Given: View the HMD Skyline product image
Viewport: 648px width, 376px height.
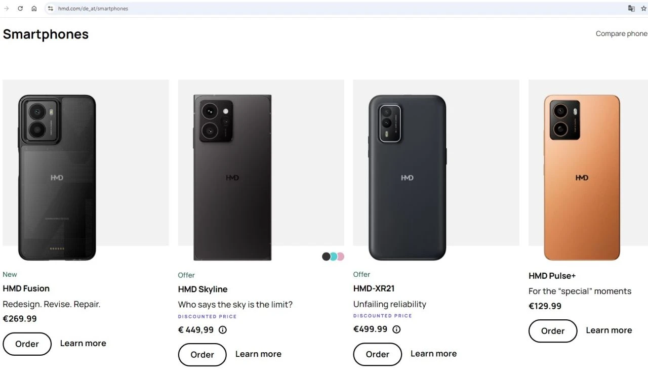Looking at the screenshot, I should click(x=231, y=172).
